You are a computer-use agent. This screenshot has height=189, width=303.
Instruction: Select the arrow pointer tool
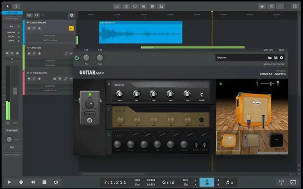pos(7,6)
